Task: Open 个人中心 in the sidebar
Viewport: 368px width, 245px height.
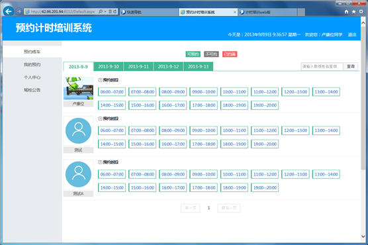Action: coord(32,77)
